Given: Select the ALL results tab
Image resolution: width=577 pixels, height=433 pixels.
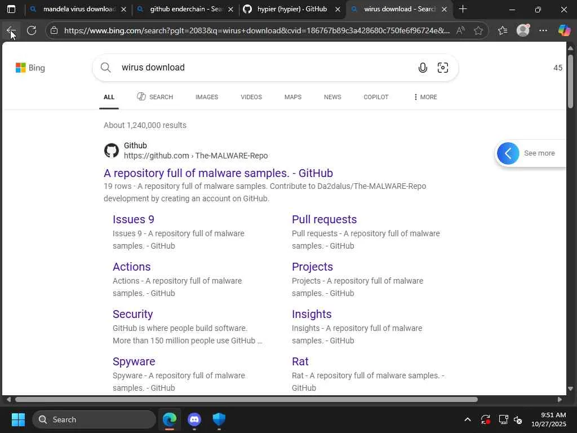Looking at the screenshot, I should (109, 97).
